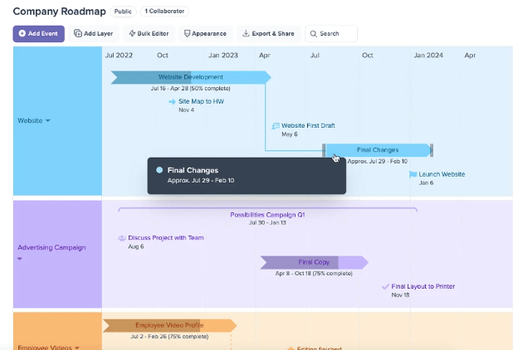
Task: Click the plus icon in Add Event
Action: pos(22,33)
